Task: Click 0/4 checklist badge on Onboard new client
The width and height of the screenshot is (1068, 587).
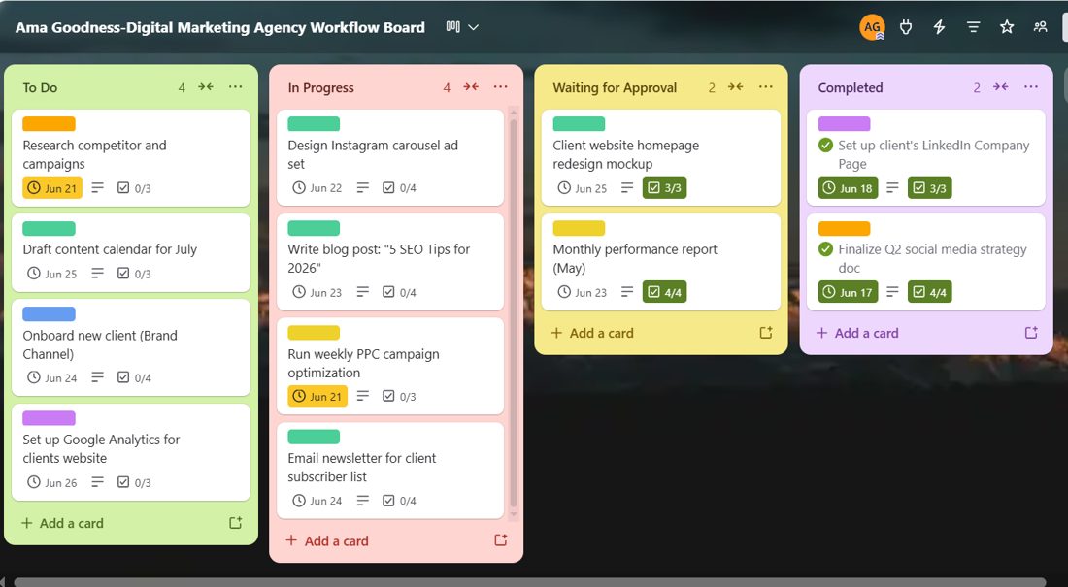Action: [x=134, y=378]
